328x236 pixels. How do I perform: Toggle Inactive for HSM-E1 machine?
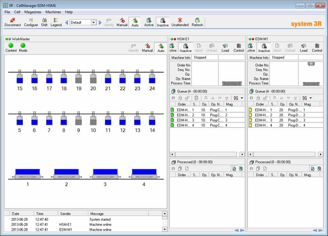(186, 48)
